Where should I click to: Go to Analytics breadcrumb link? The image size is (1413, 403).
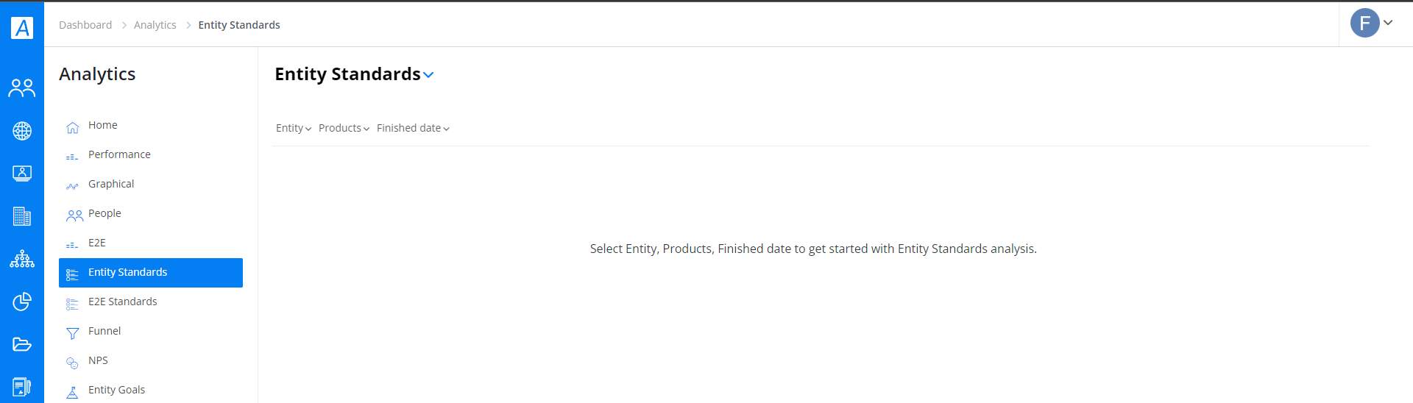click(155, 25)
